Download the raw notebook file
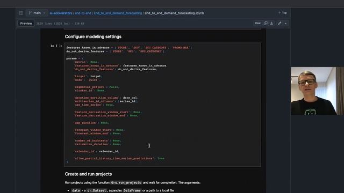The height and width of the screenshot is (193, 344). pos(271,23)
